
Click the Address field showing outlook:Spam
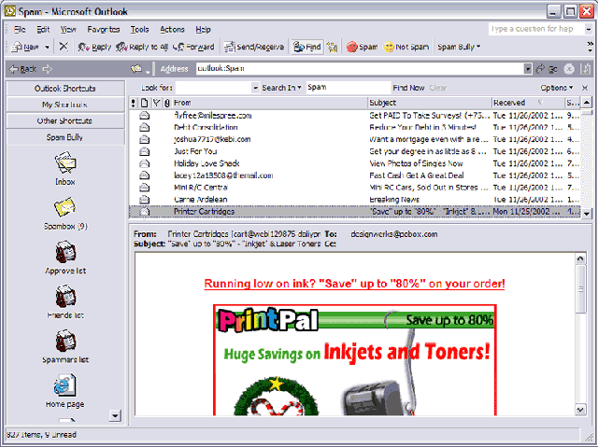tap(360, 68)
